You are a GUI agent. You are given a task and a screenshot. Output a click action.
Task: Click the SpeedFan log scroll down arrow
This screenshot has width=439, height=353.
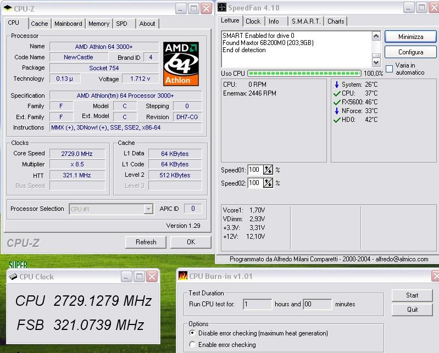(x=376, y=63)
